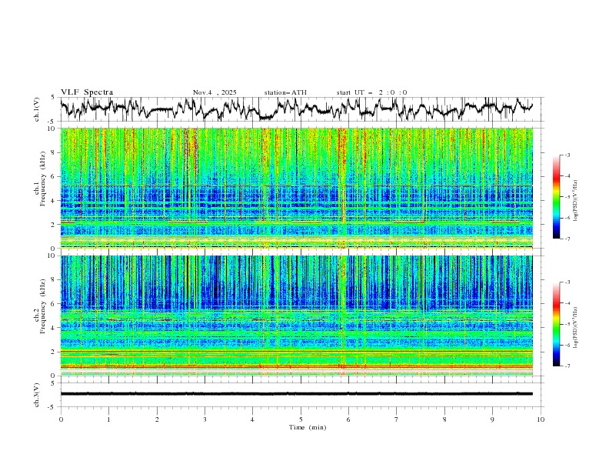Select the lower colorbar's log(PSD) label

(576, 328)
